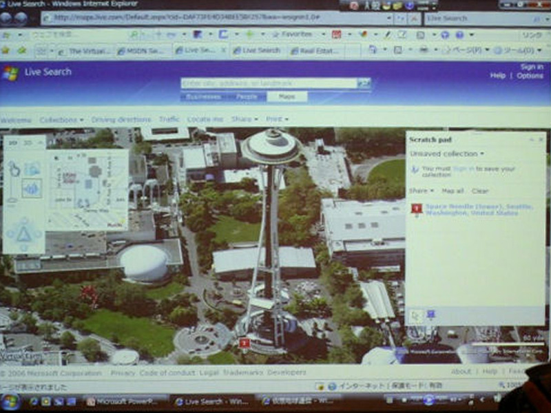Image resolution: width=551 pixels, height=413 pixels.
Task: Click the Favorites star icon in IE
Action: [6, 50]
